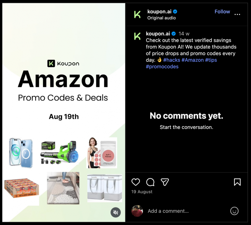Open comments with the speech bubble icon
The height and width of the screenshot is (225, 251).
click(x=150, y=182)
